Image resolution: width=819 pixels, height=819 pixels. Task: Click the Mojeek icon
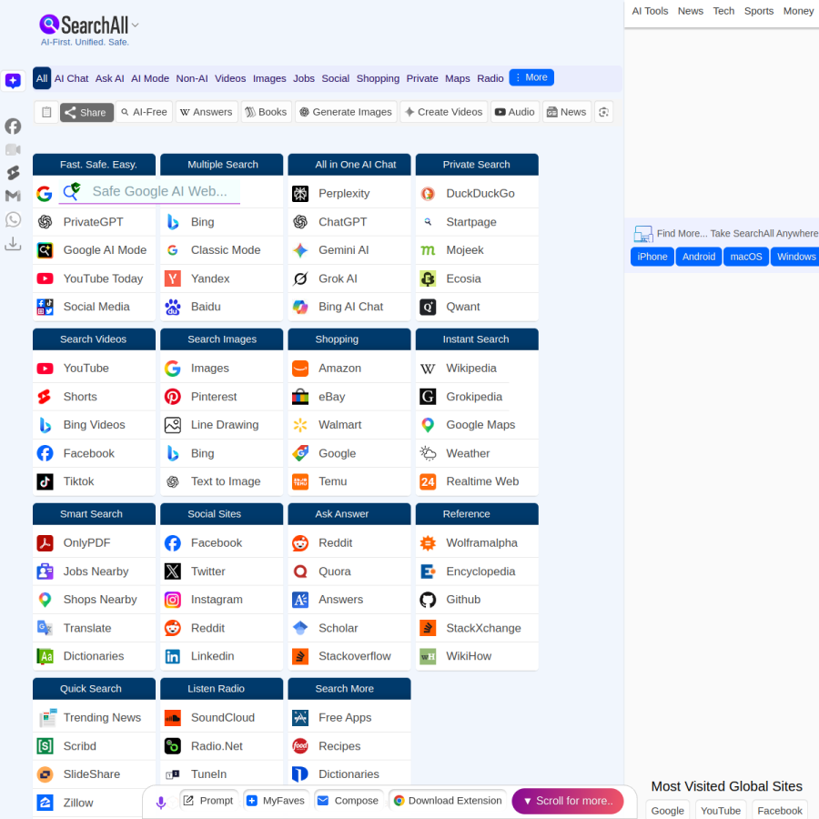pos(428,250)
